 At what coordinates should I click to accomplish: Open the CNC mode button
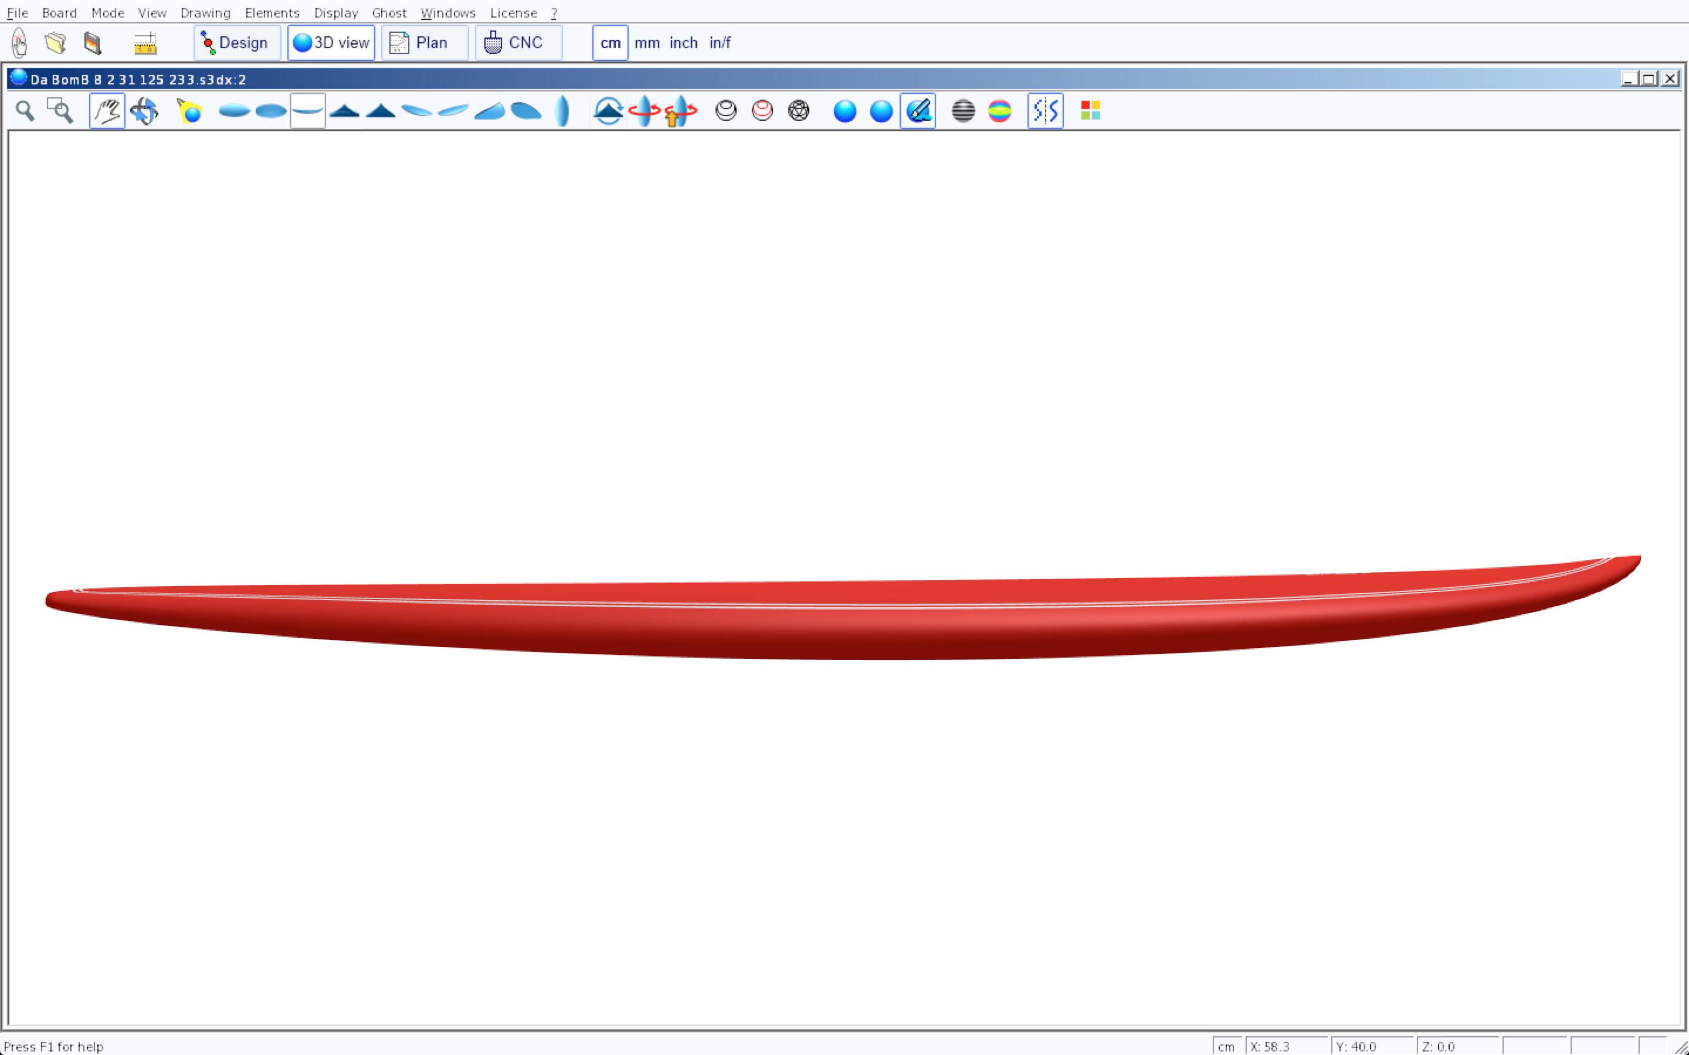coord(518,43)
